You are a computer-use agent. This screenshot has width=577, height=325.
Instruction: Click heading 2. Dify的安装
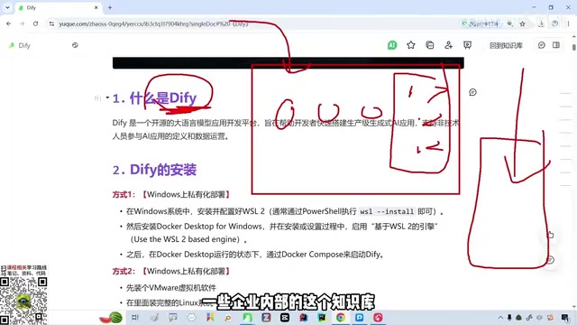pos(154,170)
